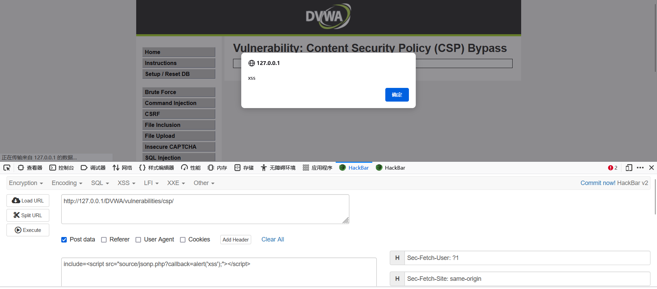Open the 网络 network panel
The width and height of the screenshot is (657, 289).
[x=123, y=168]
